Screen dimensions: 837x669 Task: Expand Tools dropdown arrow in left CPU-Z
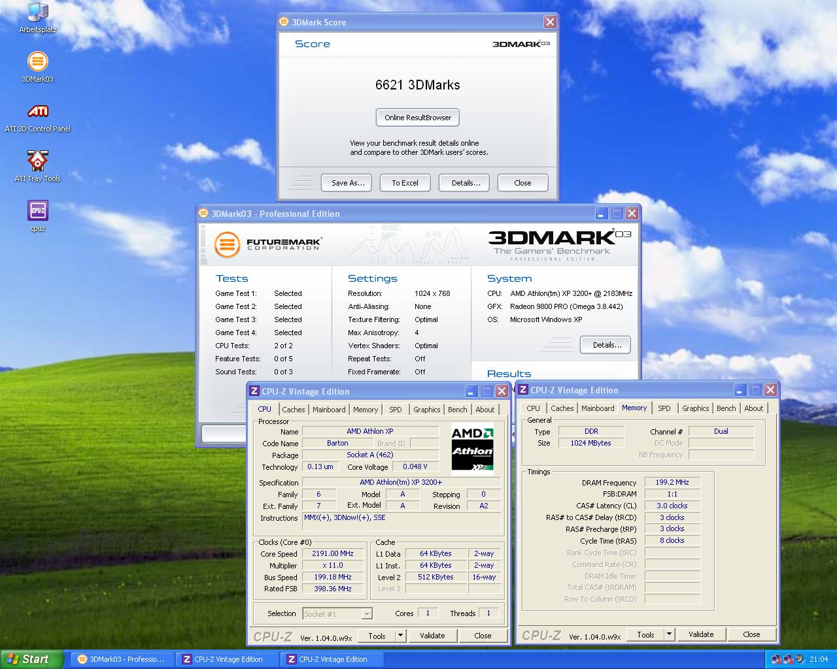(401, 636)
